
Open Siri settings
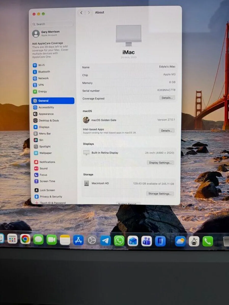[x=38, y=140]
